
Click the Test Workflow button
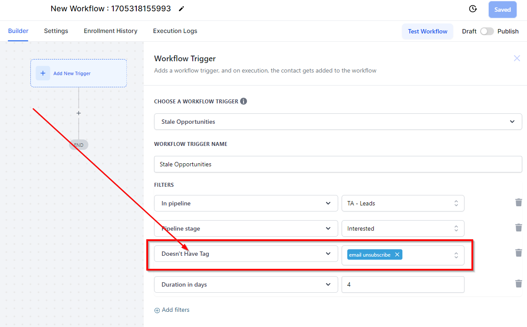click(x=427, y=31)
